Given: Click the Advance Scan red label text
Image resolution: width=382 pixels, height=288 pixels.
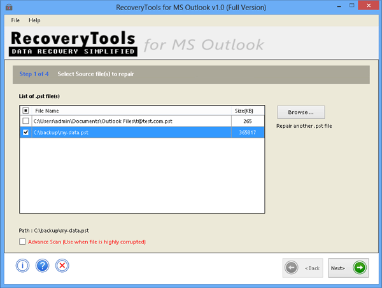Looking at the screenshot, I should click(87, 242).
